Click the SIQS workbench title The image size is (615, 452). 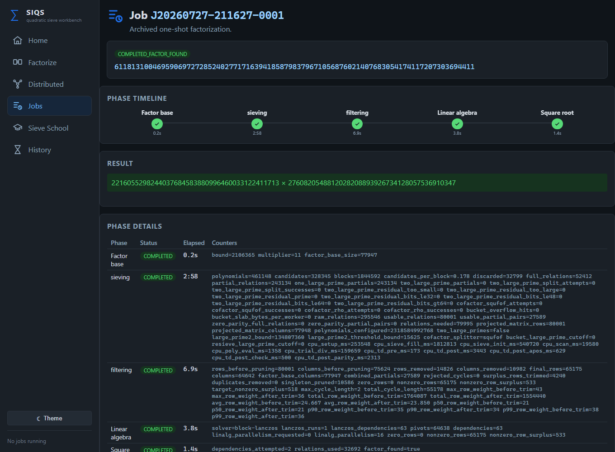pos(35,13)
